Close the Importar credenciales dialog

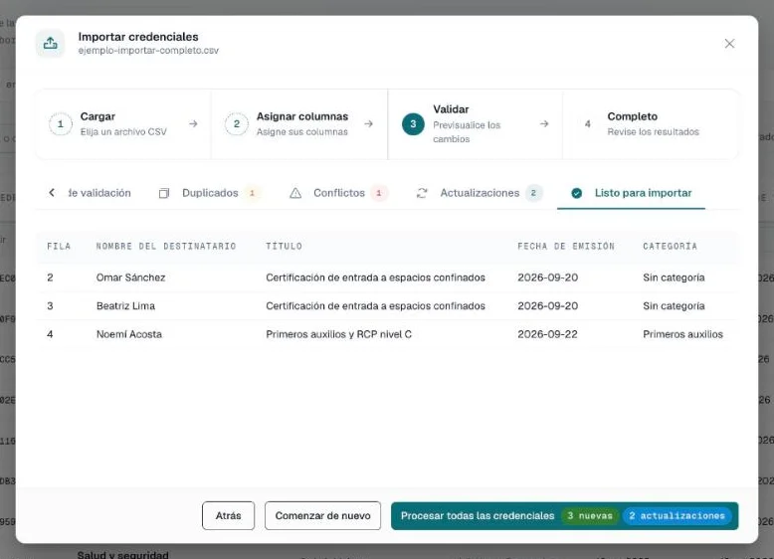[x=729, y=44]
